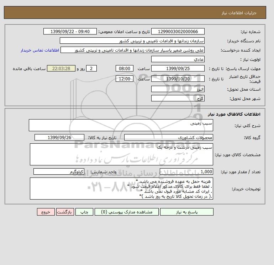The height and width of the screenshot is (265, 274).
Task: Click the label 'تعداد / مقدار مورد نیاز:'
Action: click(241, 172)
